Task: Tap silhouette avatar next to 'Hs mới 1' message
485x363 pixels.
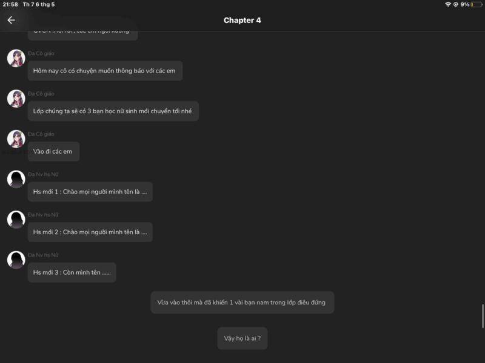Action: (x=16, y=179)
